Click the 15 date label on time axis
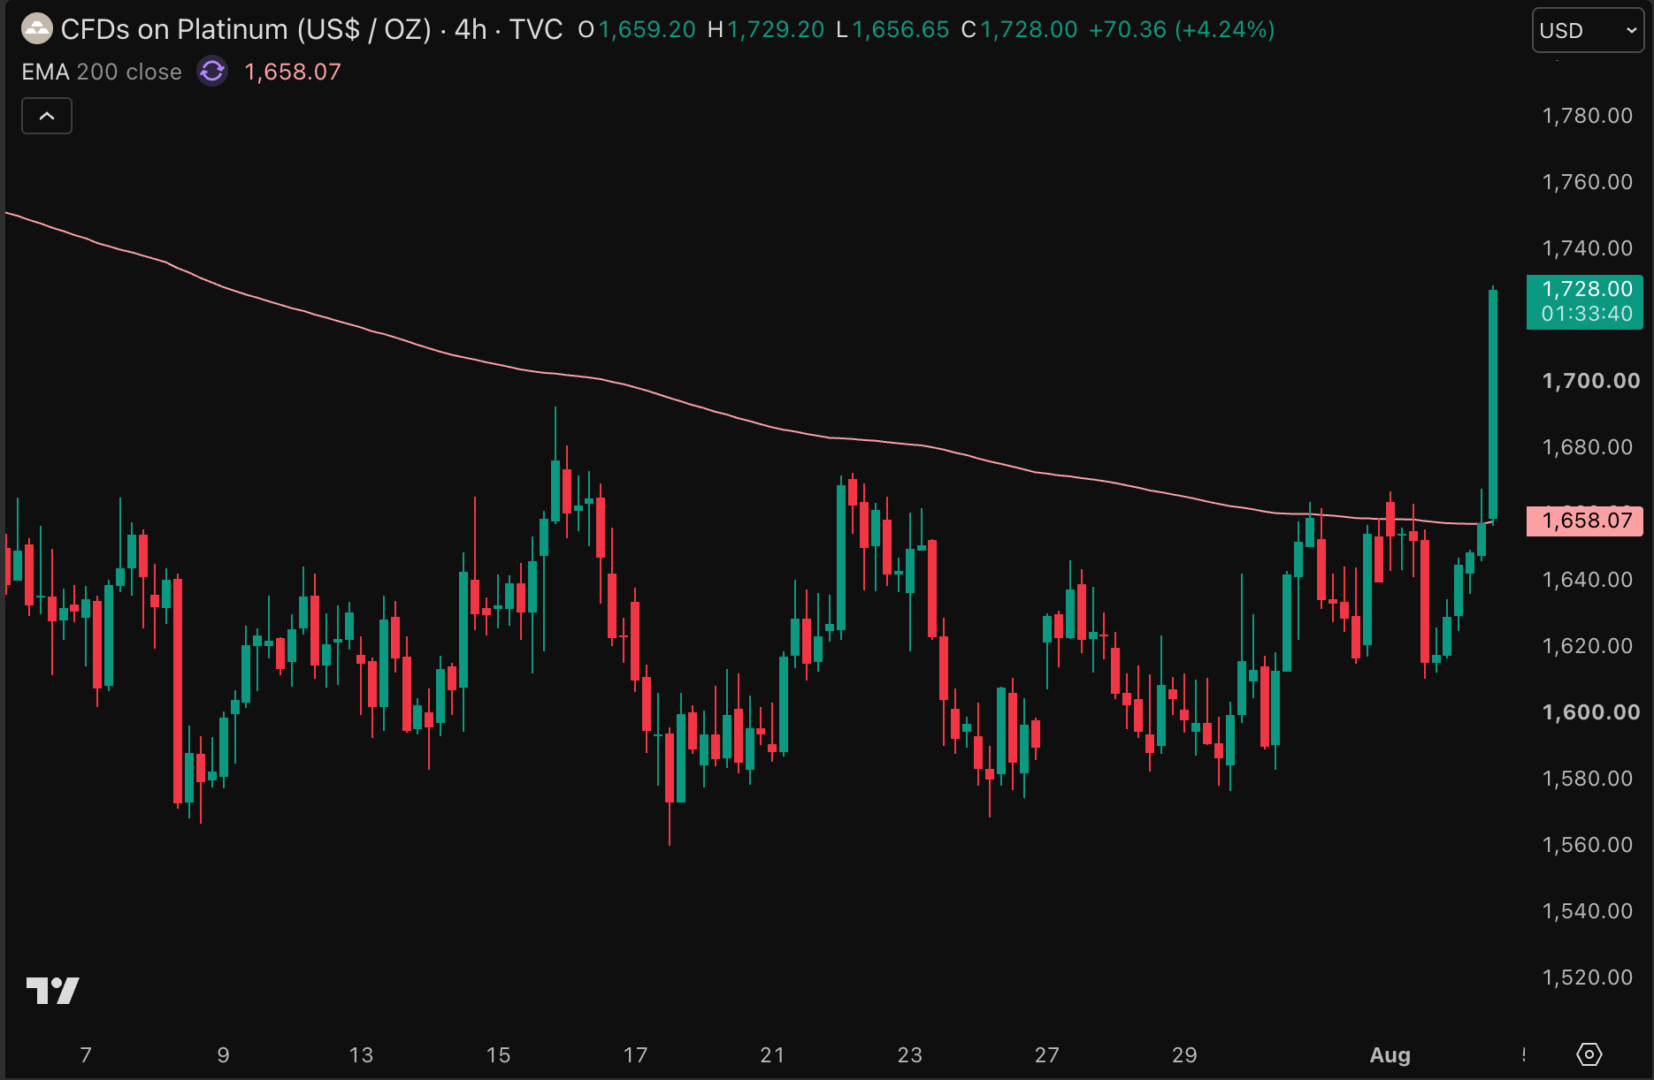This screenshot has height=1080, width=1654. [498, 1054]
